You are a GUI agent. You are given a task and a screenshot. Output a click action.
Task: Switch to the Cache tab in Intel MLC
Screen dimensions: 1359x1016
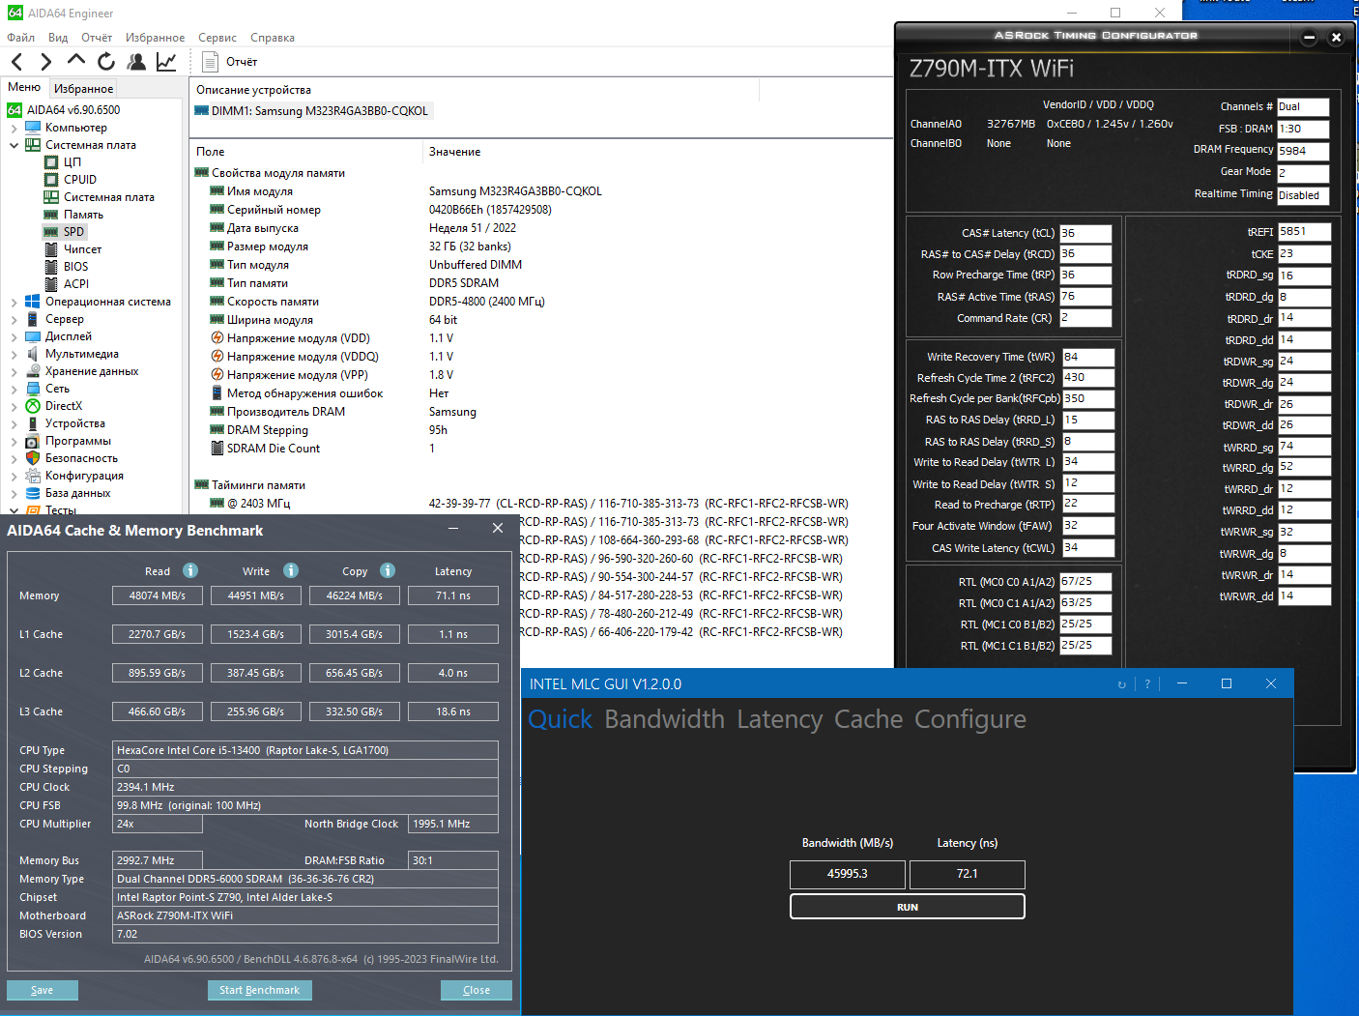click(x=868, y=719)
